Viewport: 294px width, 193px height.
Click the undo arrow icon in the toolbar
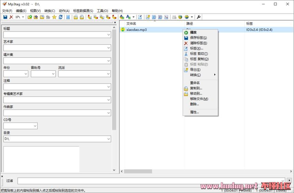[x=17, y=17]
